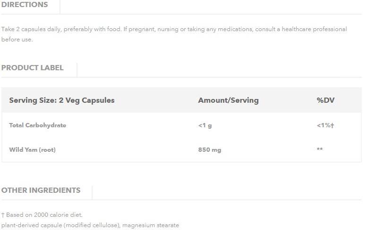Viewport: 367px width, 230px height.
Task: Click the '**' daily value cell
Action: [x=320, y=149]
